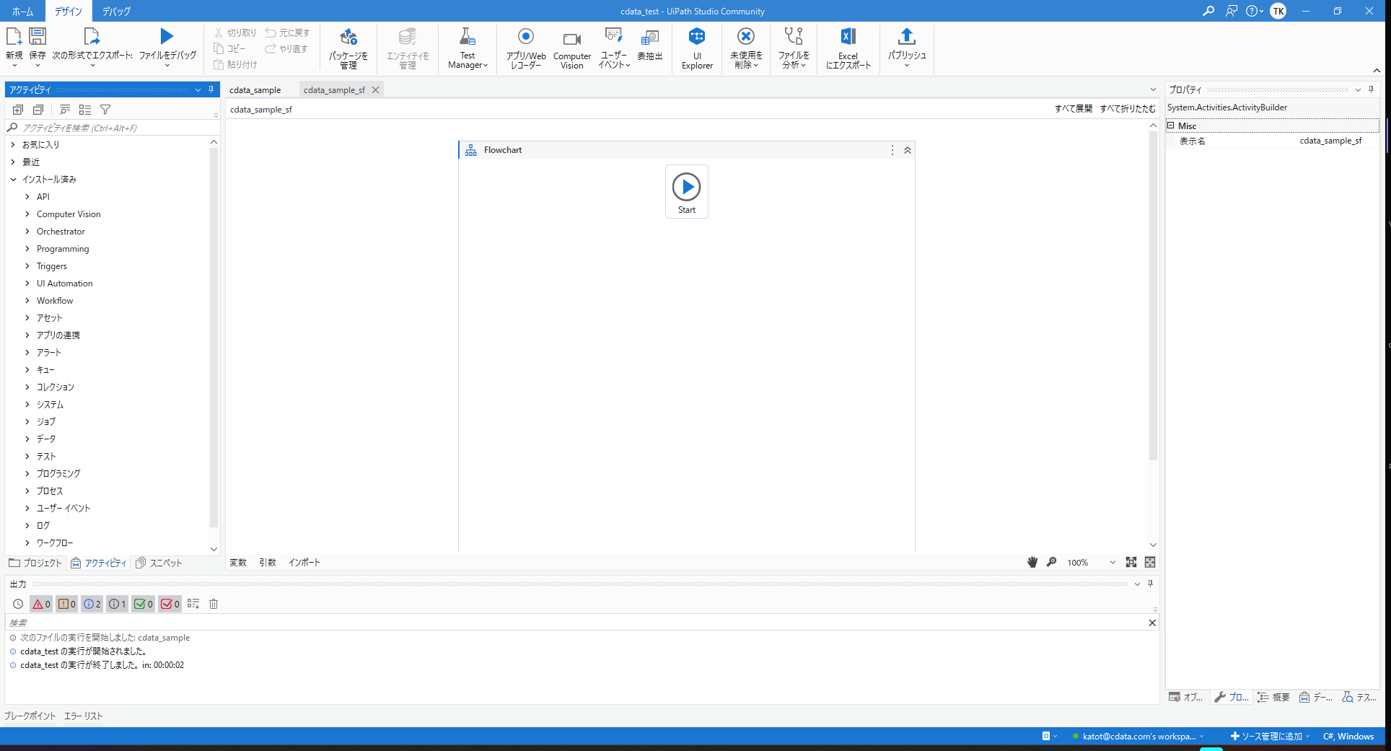Expand Computer Vision category

tap(27, 214)
